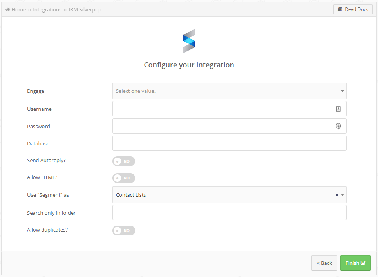This screenshot has width=378, height=277.
Task: Open the Engage dropdown
Action: (x=229, y=91)
